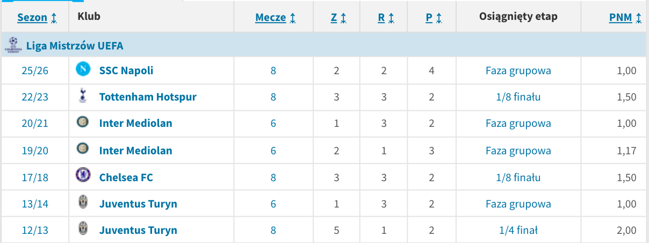Screen dimensions: 649x243
Task: Click Inter Mediolan crest in 20/21 row
Action: pyautogui.click(x=82, y=123)
